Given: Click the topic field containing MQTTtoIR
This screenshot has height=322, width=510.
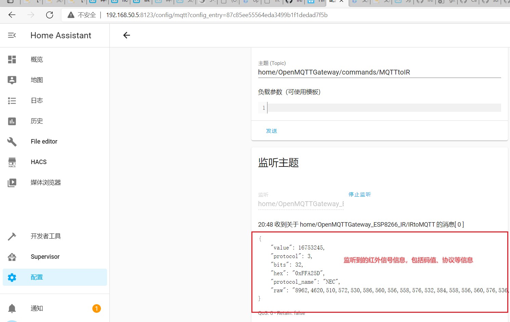Looking at the screenshot, I should 342,72.
